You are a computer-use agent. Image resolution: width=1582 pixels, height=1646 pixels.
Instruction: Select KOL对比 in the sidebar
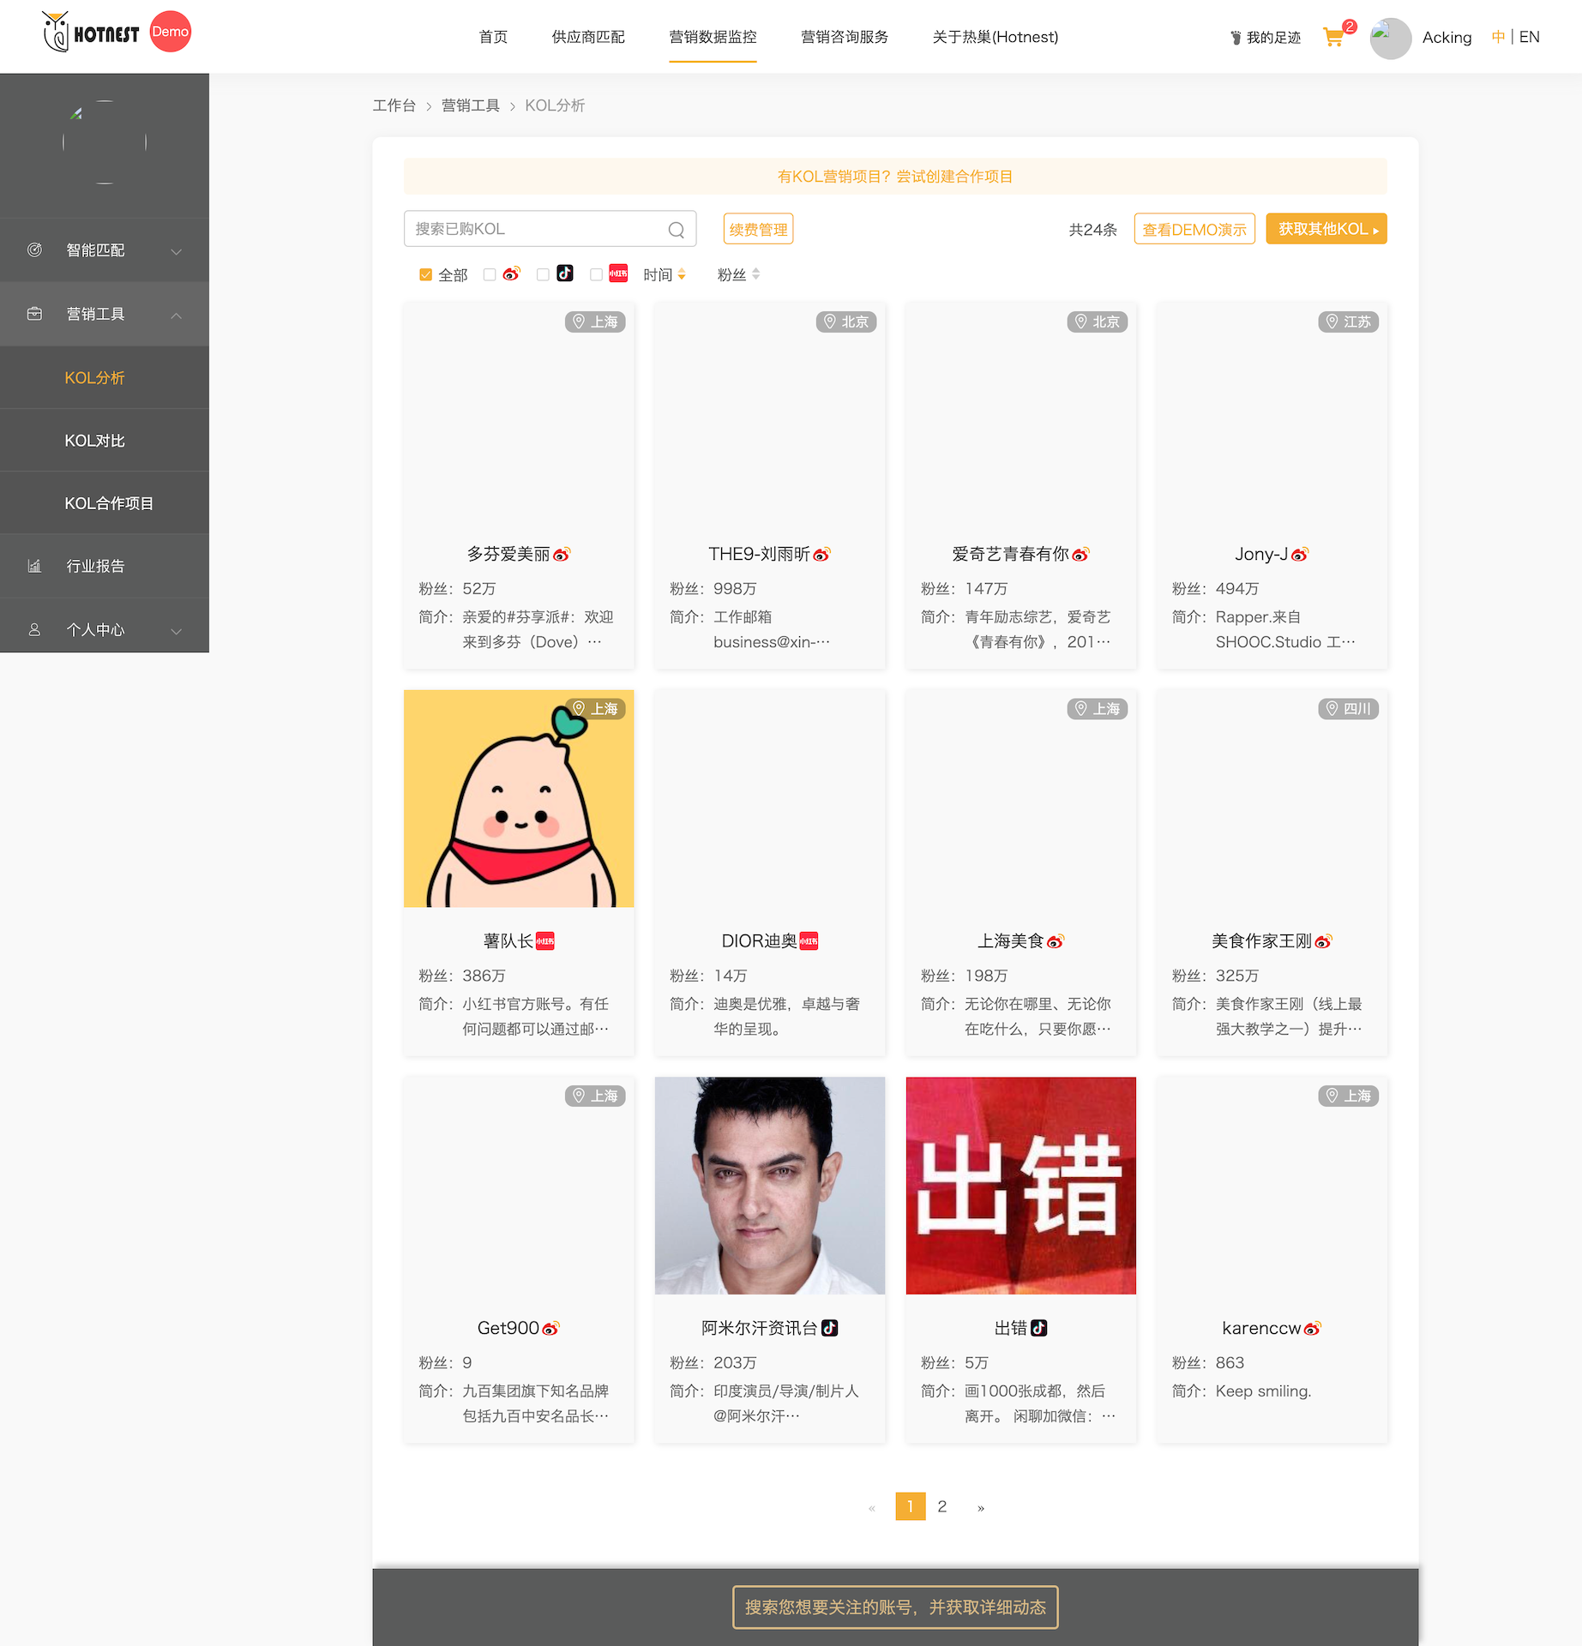[95, 441]
